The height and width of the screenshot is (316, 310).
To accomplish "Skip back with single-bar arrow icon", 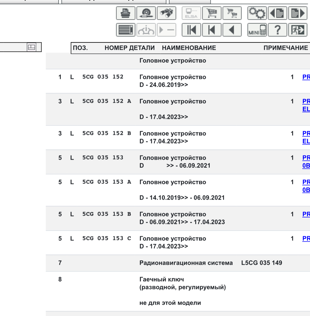I will pos(212,30).
